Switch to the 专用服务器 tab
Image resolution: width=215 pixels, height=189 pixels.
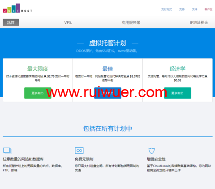click(131, 22)
